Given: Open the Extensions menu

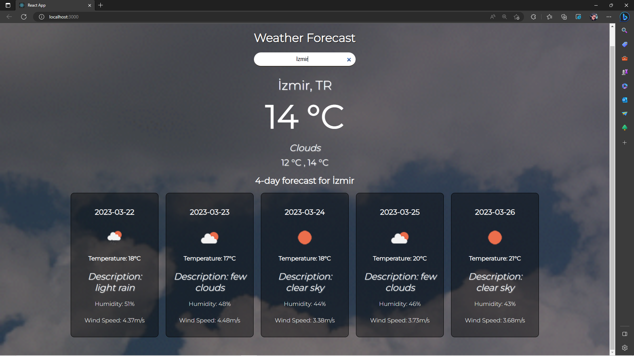Looking at the screenshot, I should [x=533, y=17].
